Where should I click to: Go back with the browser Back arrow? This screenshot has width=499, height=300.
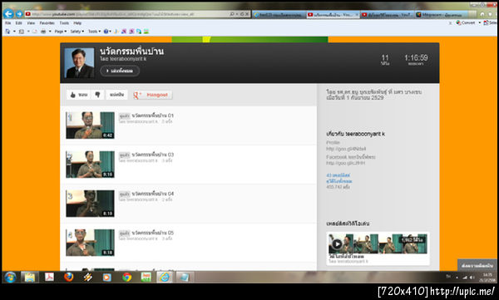tap(8, 14)
